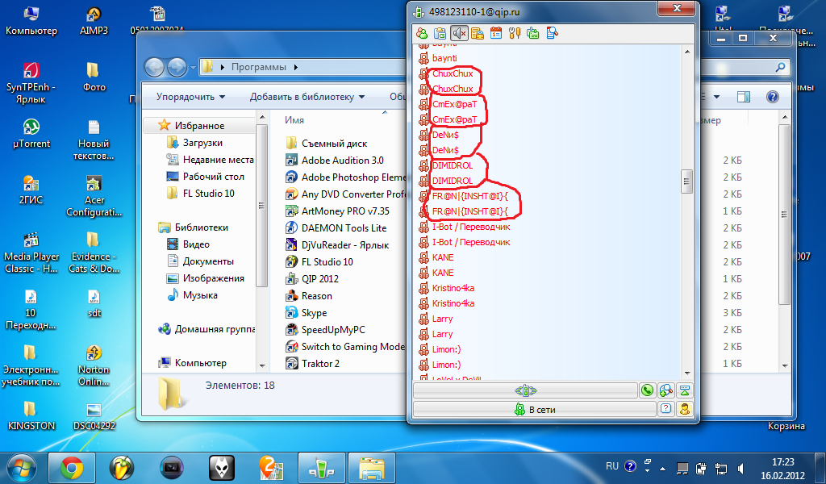Select the 'Norton Onlin...' desktop icon
Screen dimensions: 826x484
(94, 366)
